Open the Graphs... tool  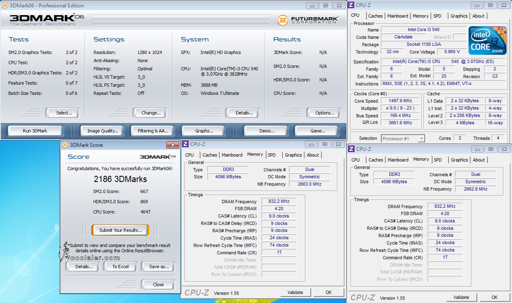pyautogui.click(x=204, y=131)
